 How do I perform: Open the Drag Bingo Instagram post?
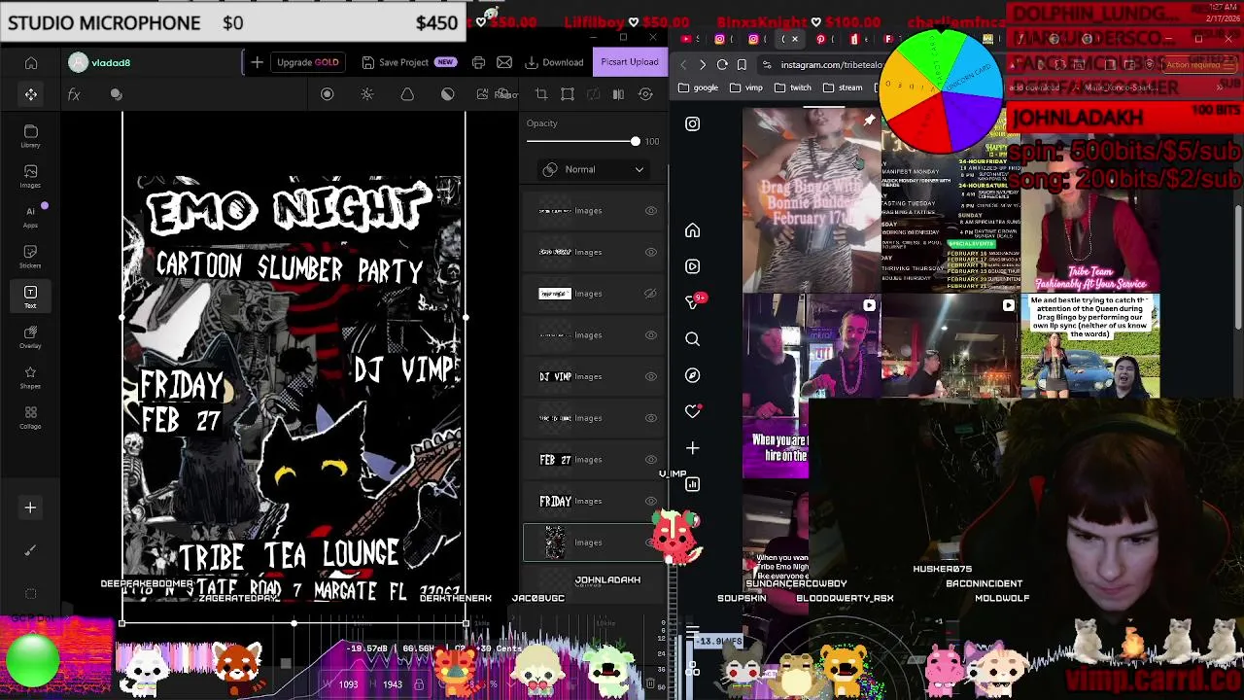coord(812,199)
